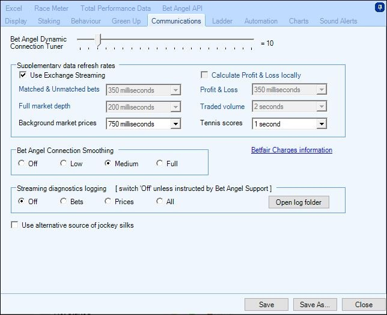Go to the Behaviour tab
Screen dimensions: 387x315
tap(86, 21)
